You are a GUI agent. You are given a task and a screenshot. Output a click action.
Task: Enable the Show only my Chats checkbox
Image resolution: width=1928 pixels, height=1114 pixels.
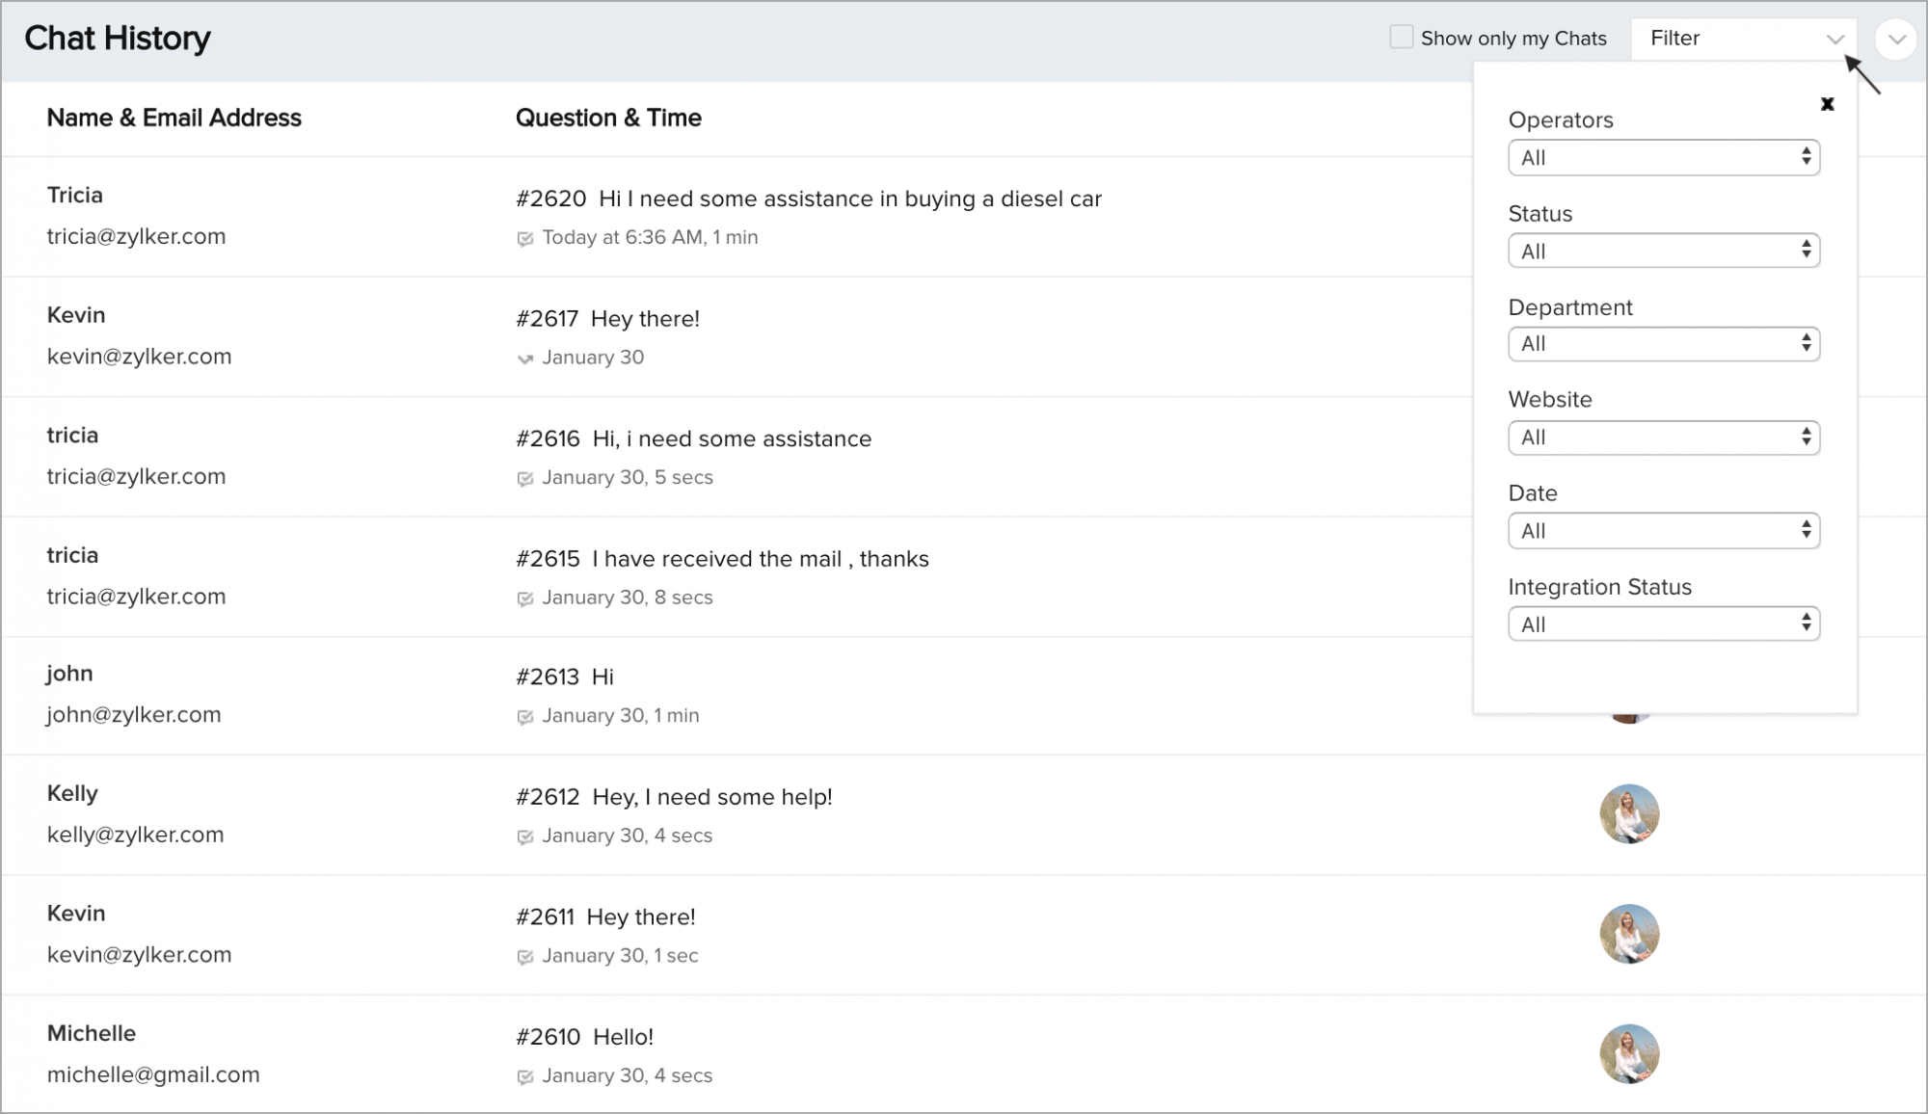pyautogui.click(x=1401, y=38)
